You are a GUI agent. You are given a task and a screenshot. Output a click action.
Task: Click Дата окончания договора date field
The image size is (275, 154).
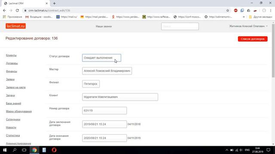click(104, 138)
